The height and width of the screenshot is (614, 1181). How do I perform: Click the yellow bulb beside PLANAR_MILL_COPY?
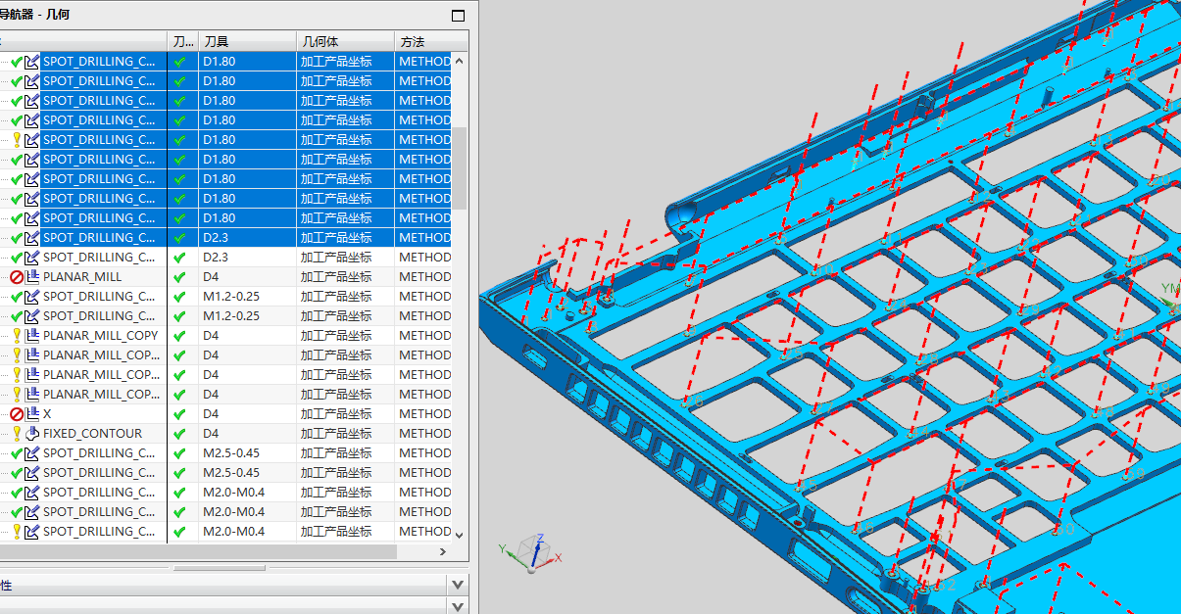tap(17, 336)
